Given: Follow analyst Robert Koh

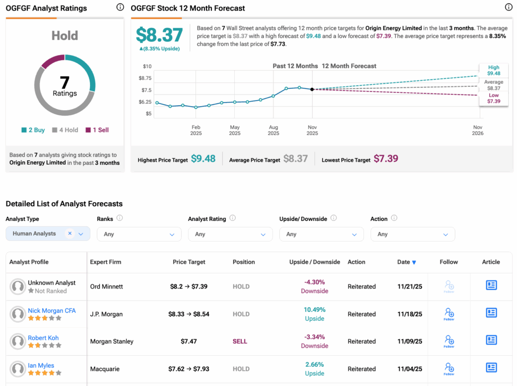Looking at the screenshot, I should click(449, 341).
